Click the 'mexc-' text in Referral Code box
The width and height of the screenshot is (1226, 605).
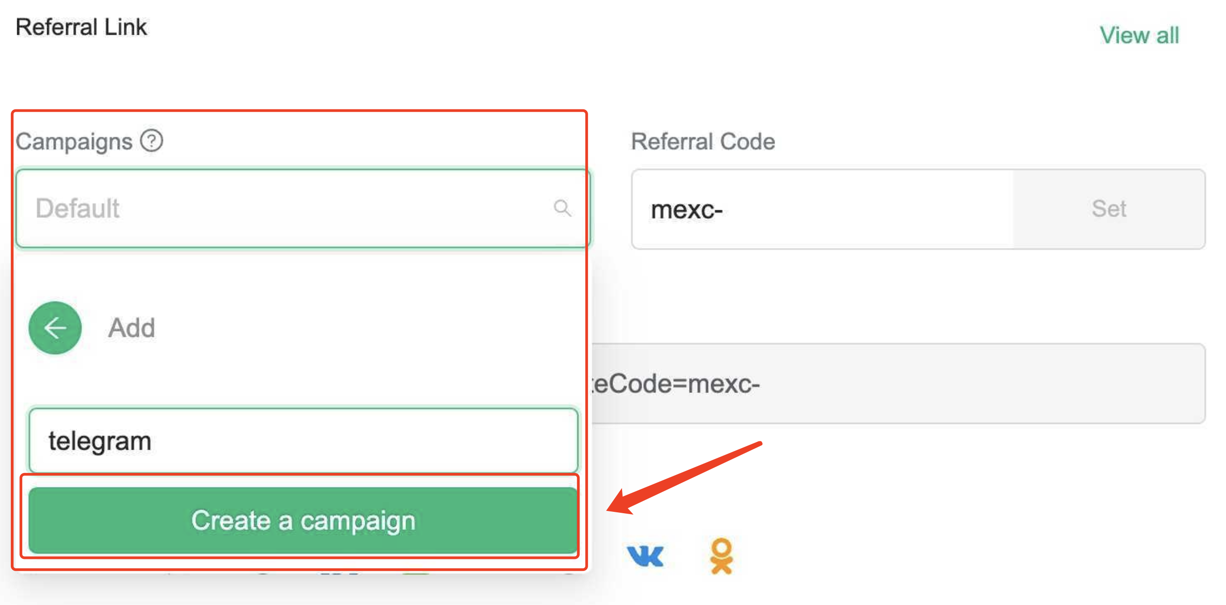(x=686, y=210)
